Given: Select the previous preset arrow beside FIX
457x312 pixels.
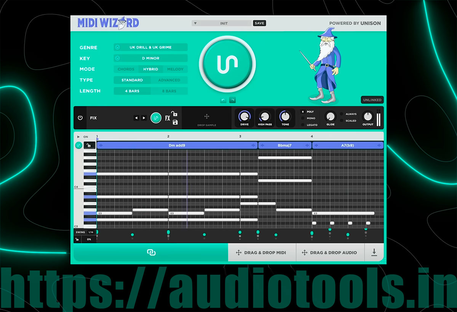Looking at the screenshot, I should click(x=136, y=118).
